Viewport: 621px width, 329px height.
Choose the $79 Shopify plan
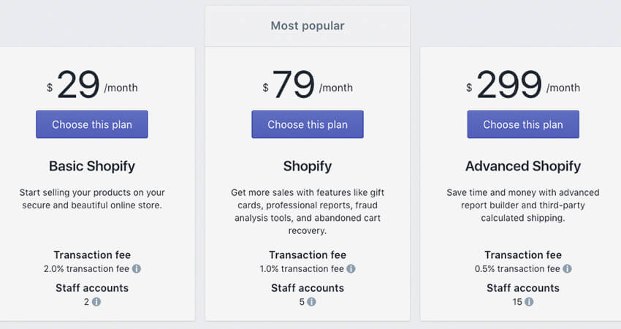(308, 124)
